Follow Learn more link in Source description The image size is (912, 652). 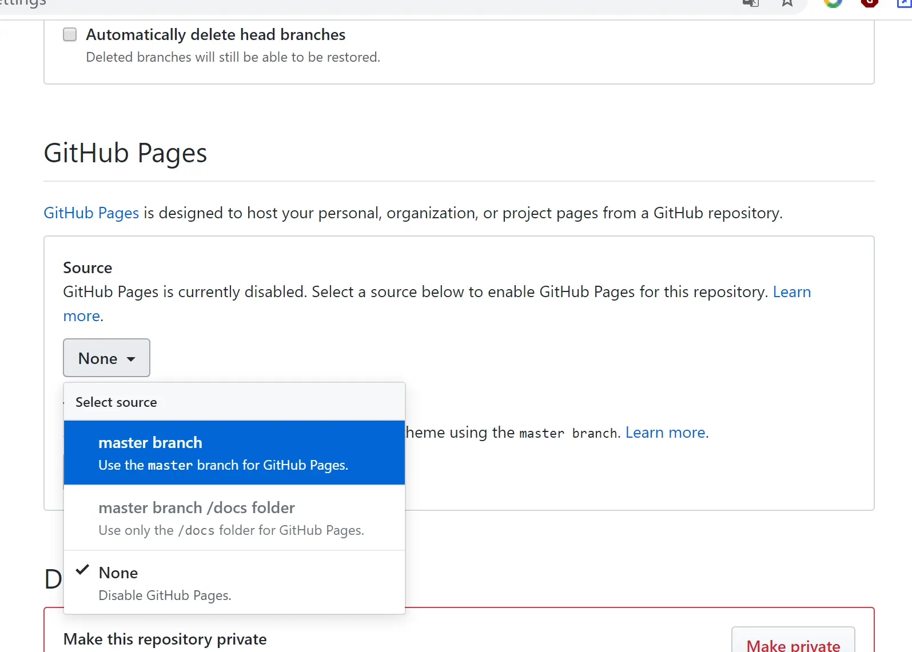[x=791, y=292]
